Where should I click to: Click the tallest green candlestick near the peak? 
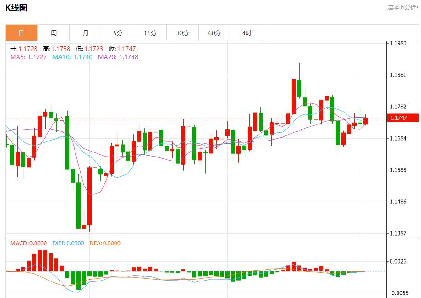tap(300, 87)
